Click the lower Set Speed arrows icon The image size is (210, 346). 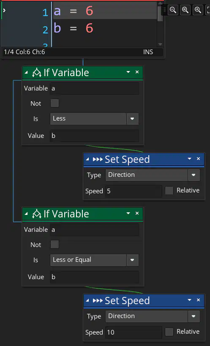(98, 301)
